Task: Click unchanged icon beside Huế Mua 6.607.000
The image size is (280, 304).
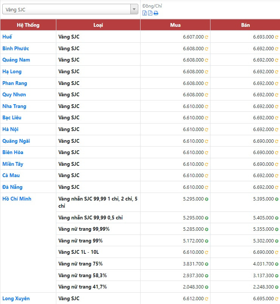Action: 206,37
